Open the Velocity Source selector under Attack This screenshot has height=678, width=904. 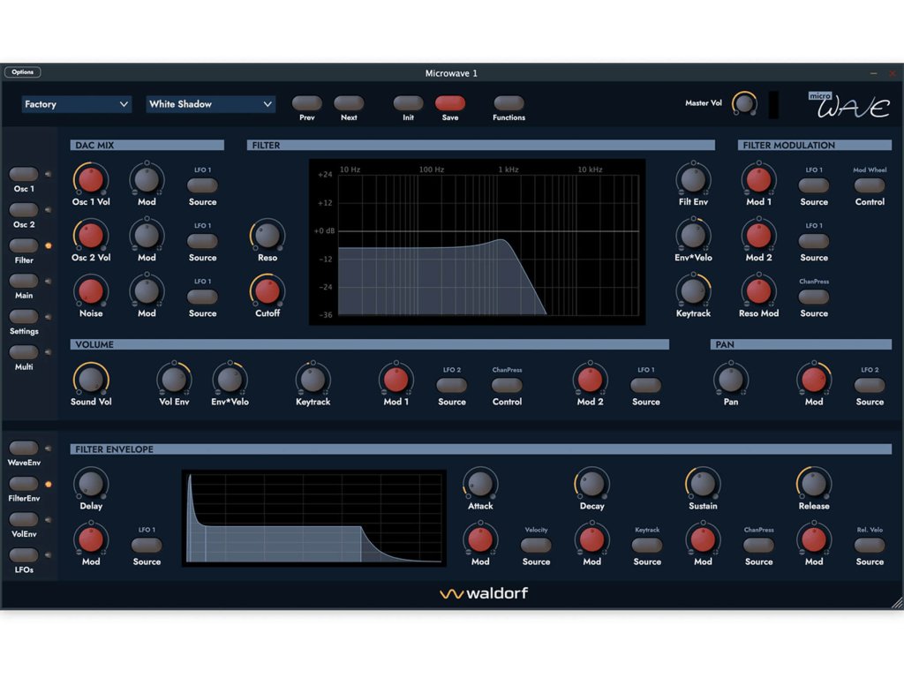[x=536, y=545]
